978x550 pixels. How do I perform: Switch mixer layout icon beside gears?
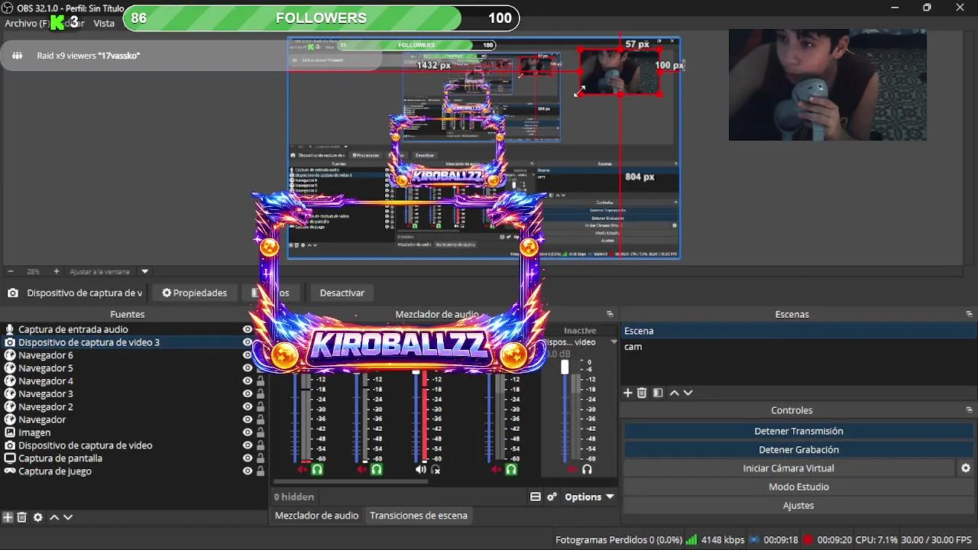point(536,497)
